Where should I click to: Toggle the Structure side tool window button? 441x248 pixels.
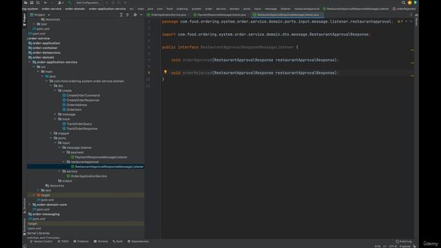click(25, 205)
